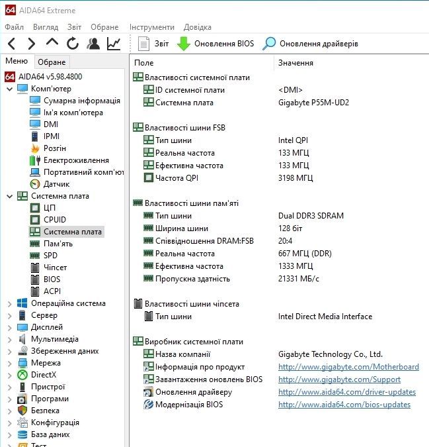This screenshot has width=429, height=447.
Task: Click Оновлення драйверів magnifier button
Action: [x=310, y=44]
